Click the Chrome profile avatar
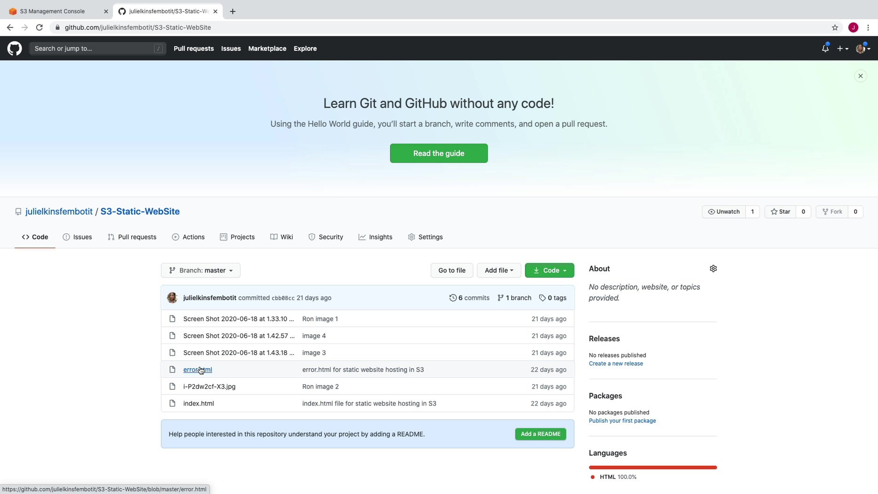878x494 pixels. 854,27
